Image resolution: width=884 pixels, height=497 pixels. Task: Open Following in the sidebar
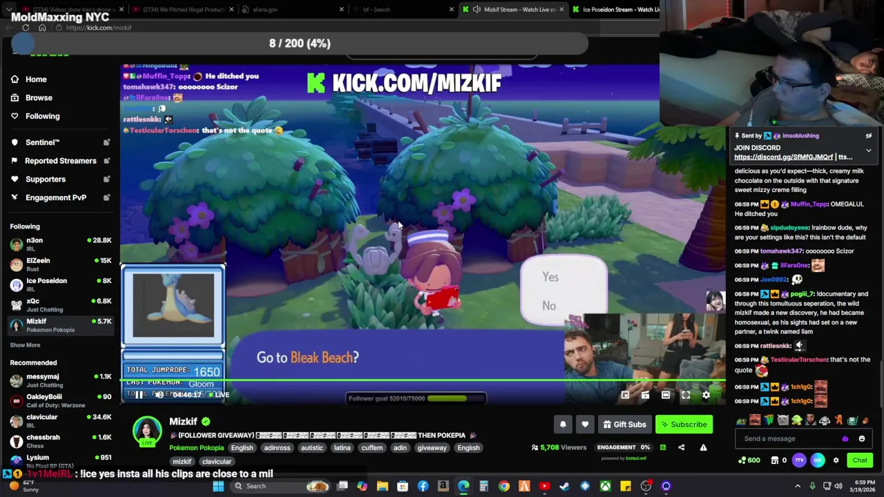[x=43, y=116]
